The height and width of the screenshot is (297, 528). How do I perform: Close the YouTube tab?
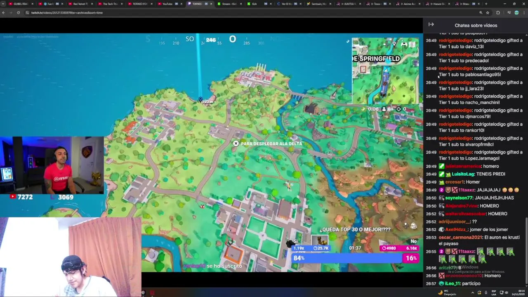[181, 4]
